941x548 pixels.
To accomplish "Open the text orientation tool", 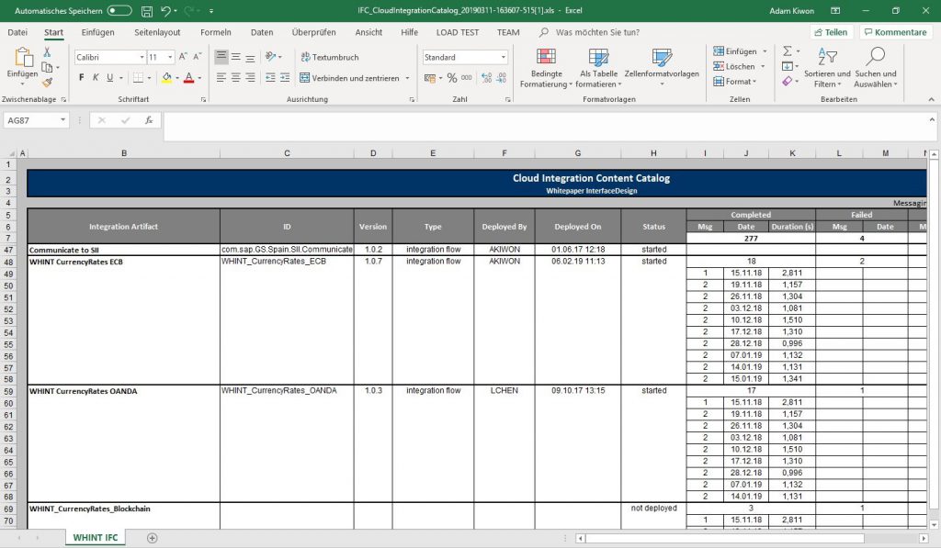I will (x=271, y=57).
